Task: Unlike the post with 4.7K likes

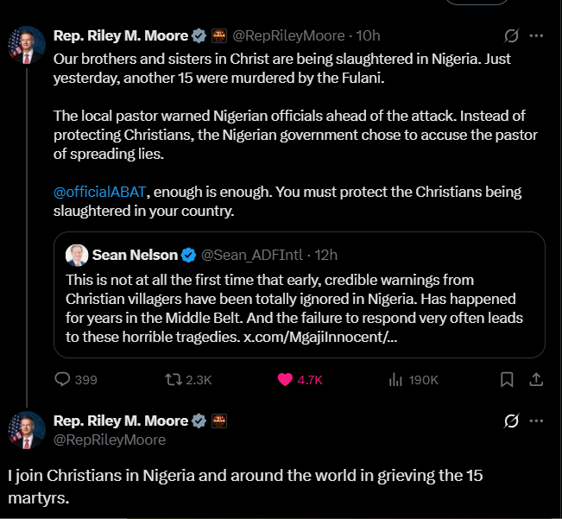Action: (x=286, y=379)
